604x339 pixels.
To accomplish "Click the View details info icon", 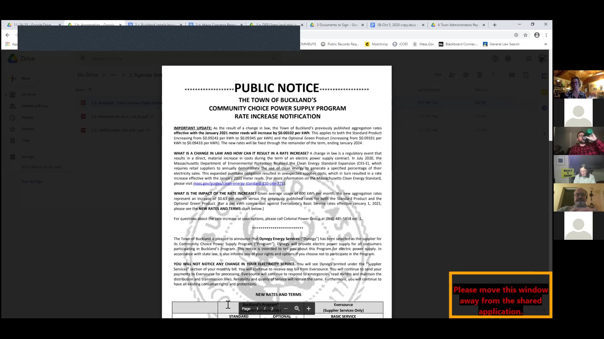I will 526,75.
